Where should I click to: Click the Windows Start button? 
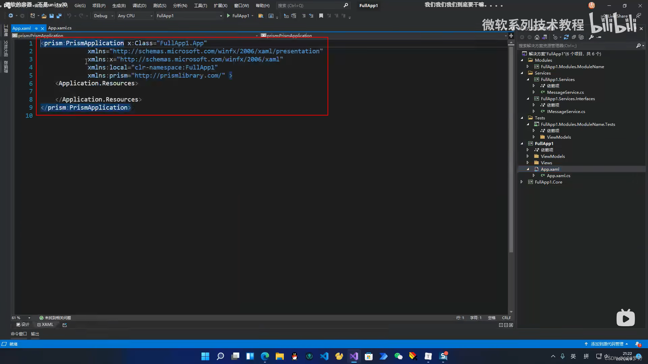[x=205, y=356]
